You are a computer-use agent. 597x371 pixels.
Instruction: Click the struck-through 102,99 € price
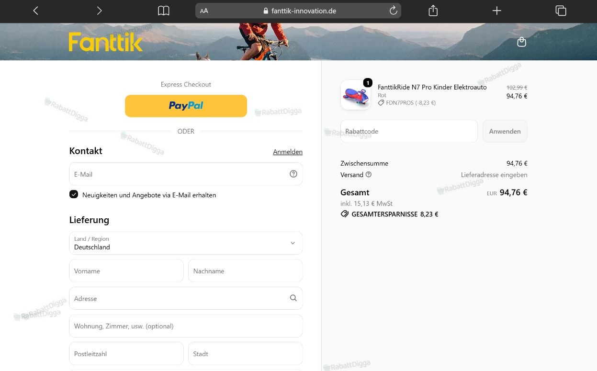click(517, 88)
